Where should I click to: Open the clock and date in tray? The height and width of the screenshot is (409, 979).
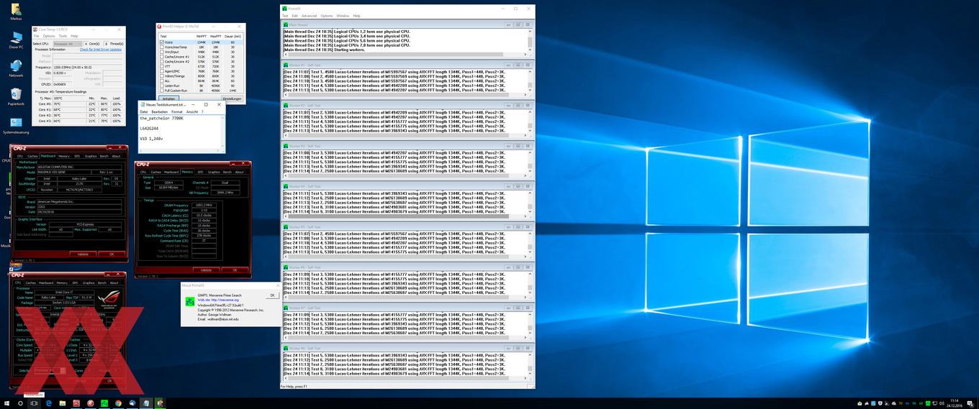[x=954, y=403]
